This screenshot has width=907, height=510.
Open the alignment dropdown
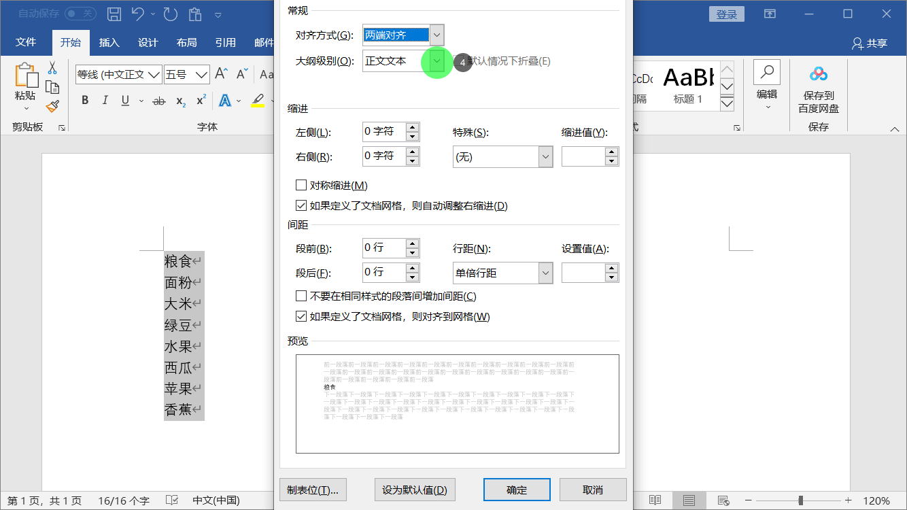click(437, 35)
